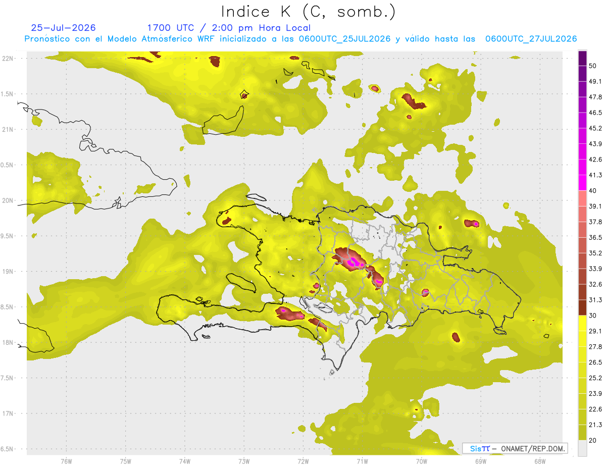This screenshot has width=606, height=468.
Task: Click the colorbar value "37.8"
Action: tap(595, 222)
